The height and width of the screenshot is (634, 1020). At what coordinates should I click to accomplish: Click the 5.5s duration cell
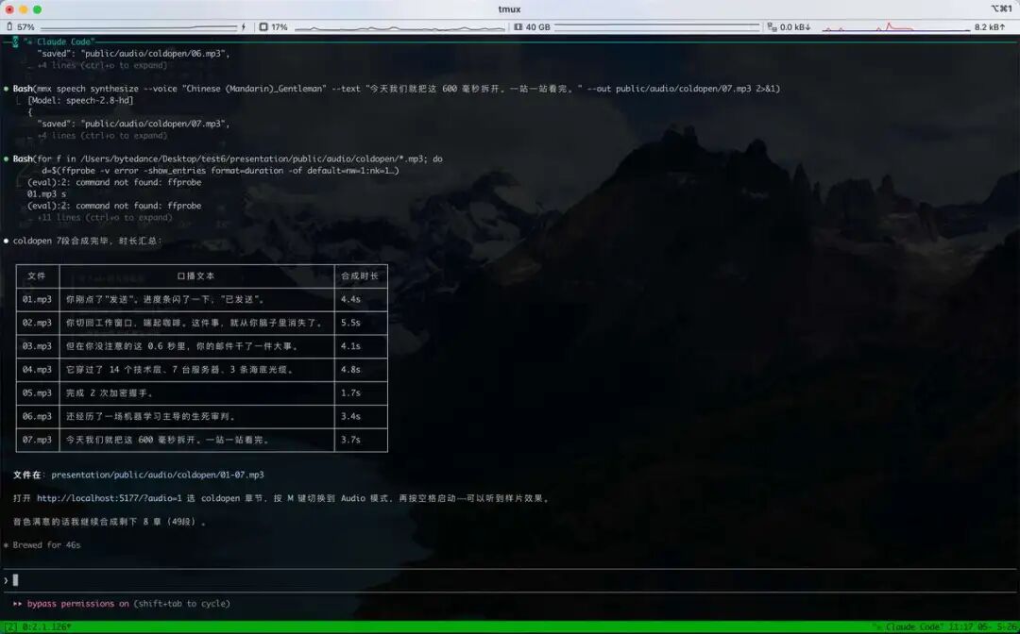point(361,323)
